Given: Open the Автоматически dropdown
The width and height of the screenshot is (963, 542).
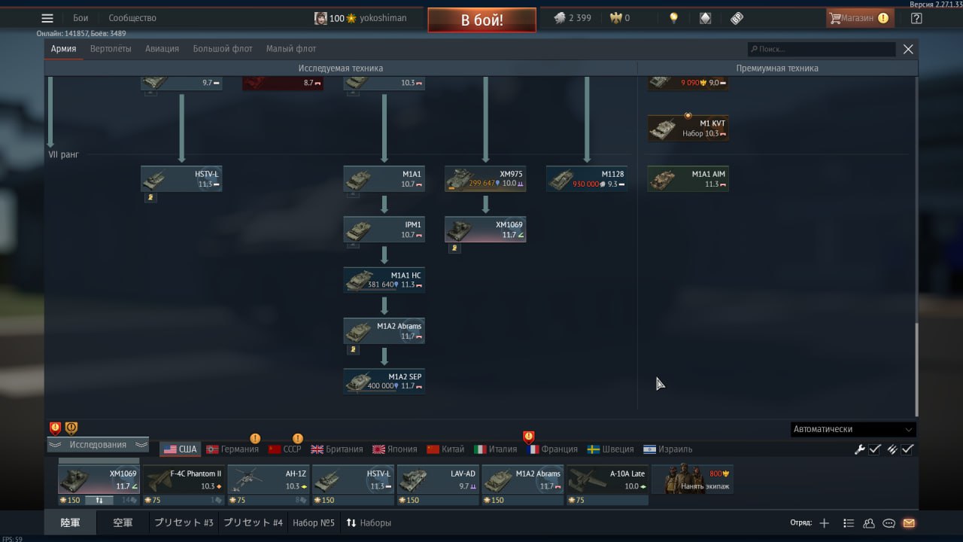Looking at the screenshot, I should pos(853,429).
